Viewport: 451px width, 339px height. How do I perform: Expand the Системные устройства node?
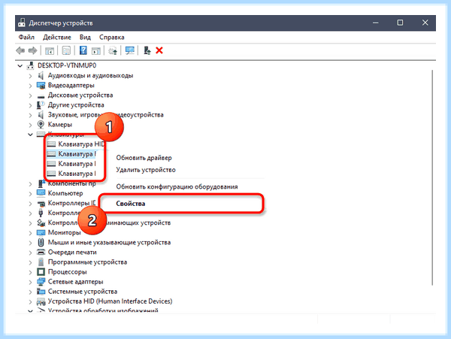30,292
